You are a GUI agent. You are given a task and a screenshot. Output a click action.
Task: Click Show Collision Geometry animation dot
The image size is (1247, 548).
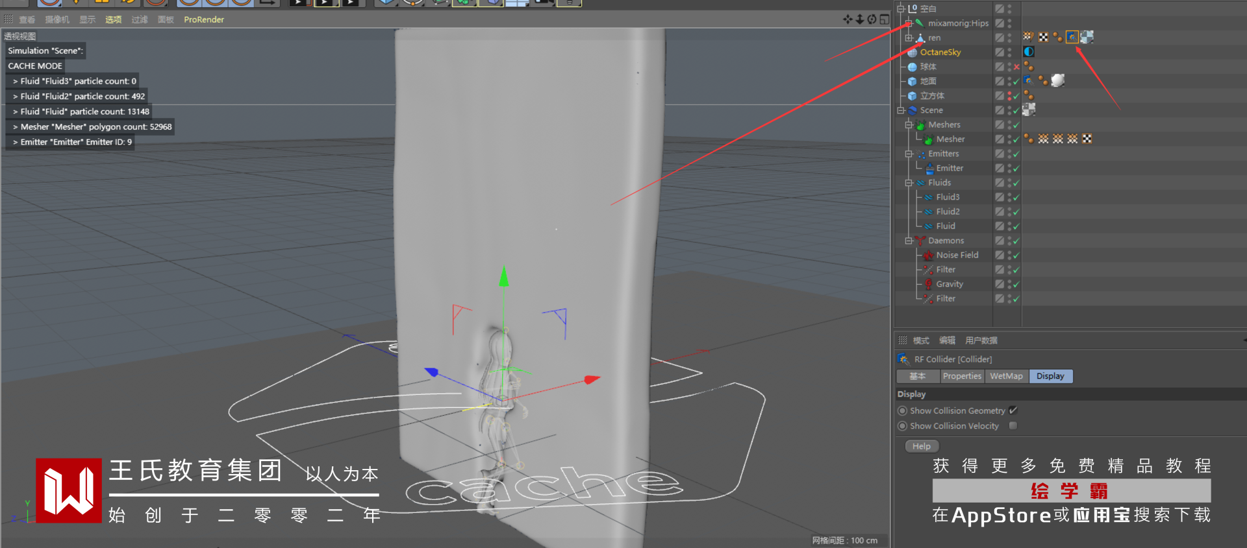[x=902, y=411]
